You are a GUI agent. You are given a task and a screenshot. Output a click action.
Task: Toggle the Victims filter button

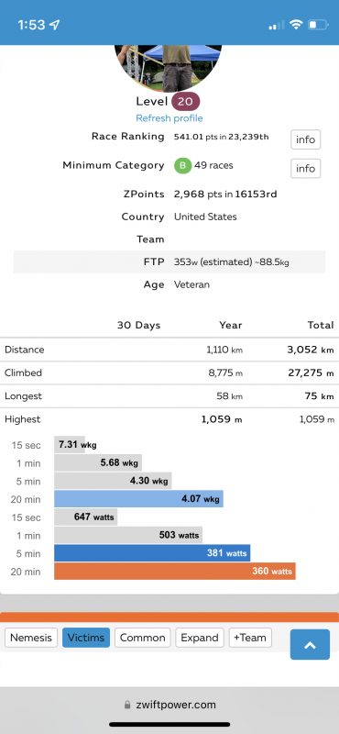coord(86,638)
